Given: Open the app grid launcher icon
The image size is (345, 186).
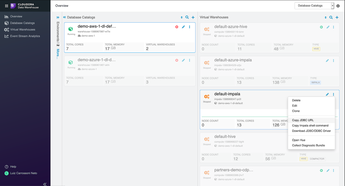Looking at the screenshot, I should pyautogui.click(x=7, y=6).
